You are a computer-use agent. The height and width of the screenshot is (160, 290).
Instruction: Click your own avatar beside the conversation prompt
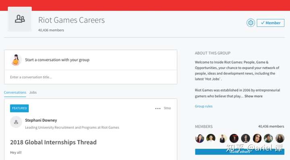(x=16, y=60)
